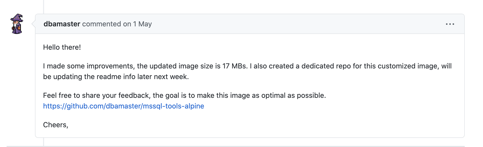Viewport: 483px width, 147px height.
Task: Click the line 'be updating the readme info'
Action: (116, 77)
